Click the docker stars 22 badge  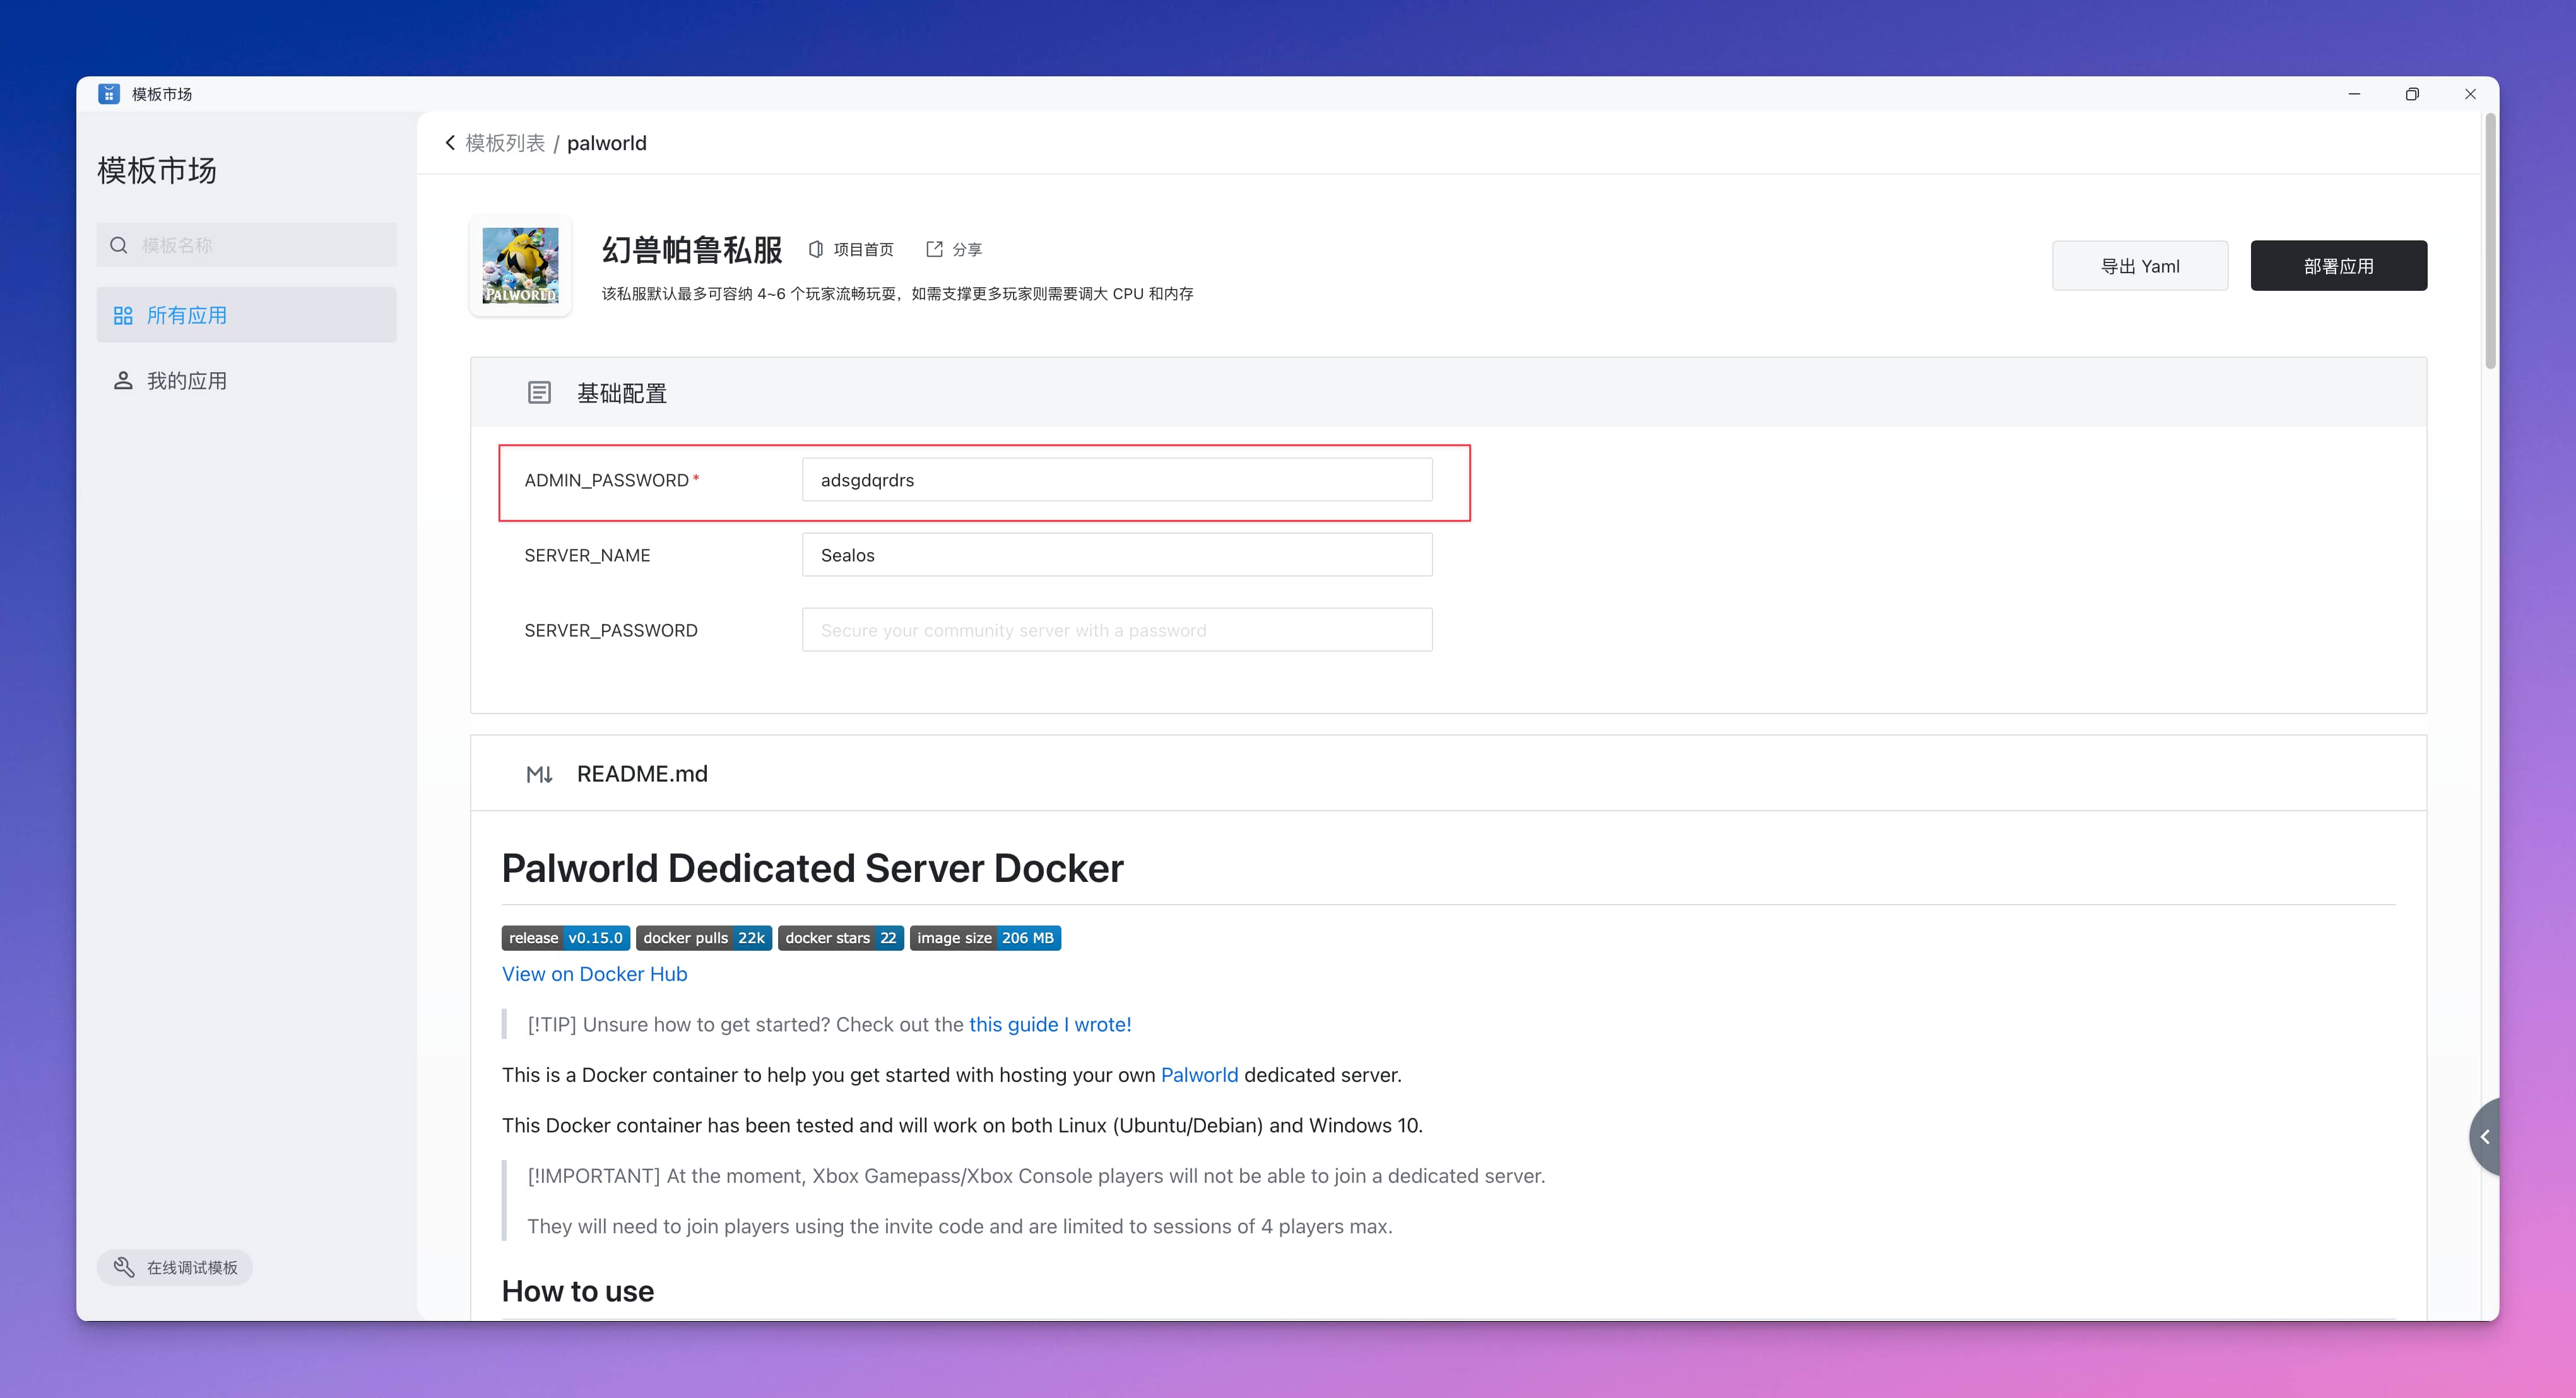[x=841, y=938]
